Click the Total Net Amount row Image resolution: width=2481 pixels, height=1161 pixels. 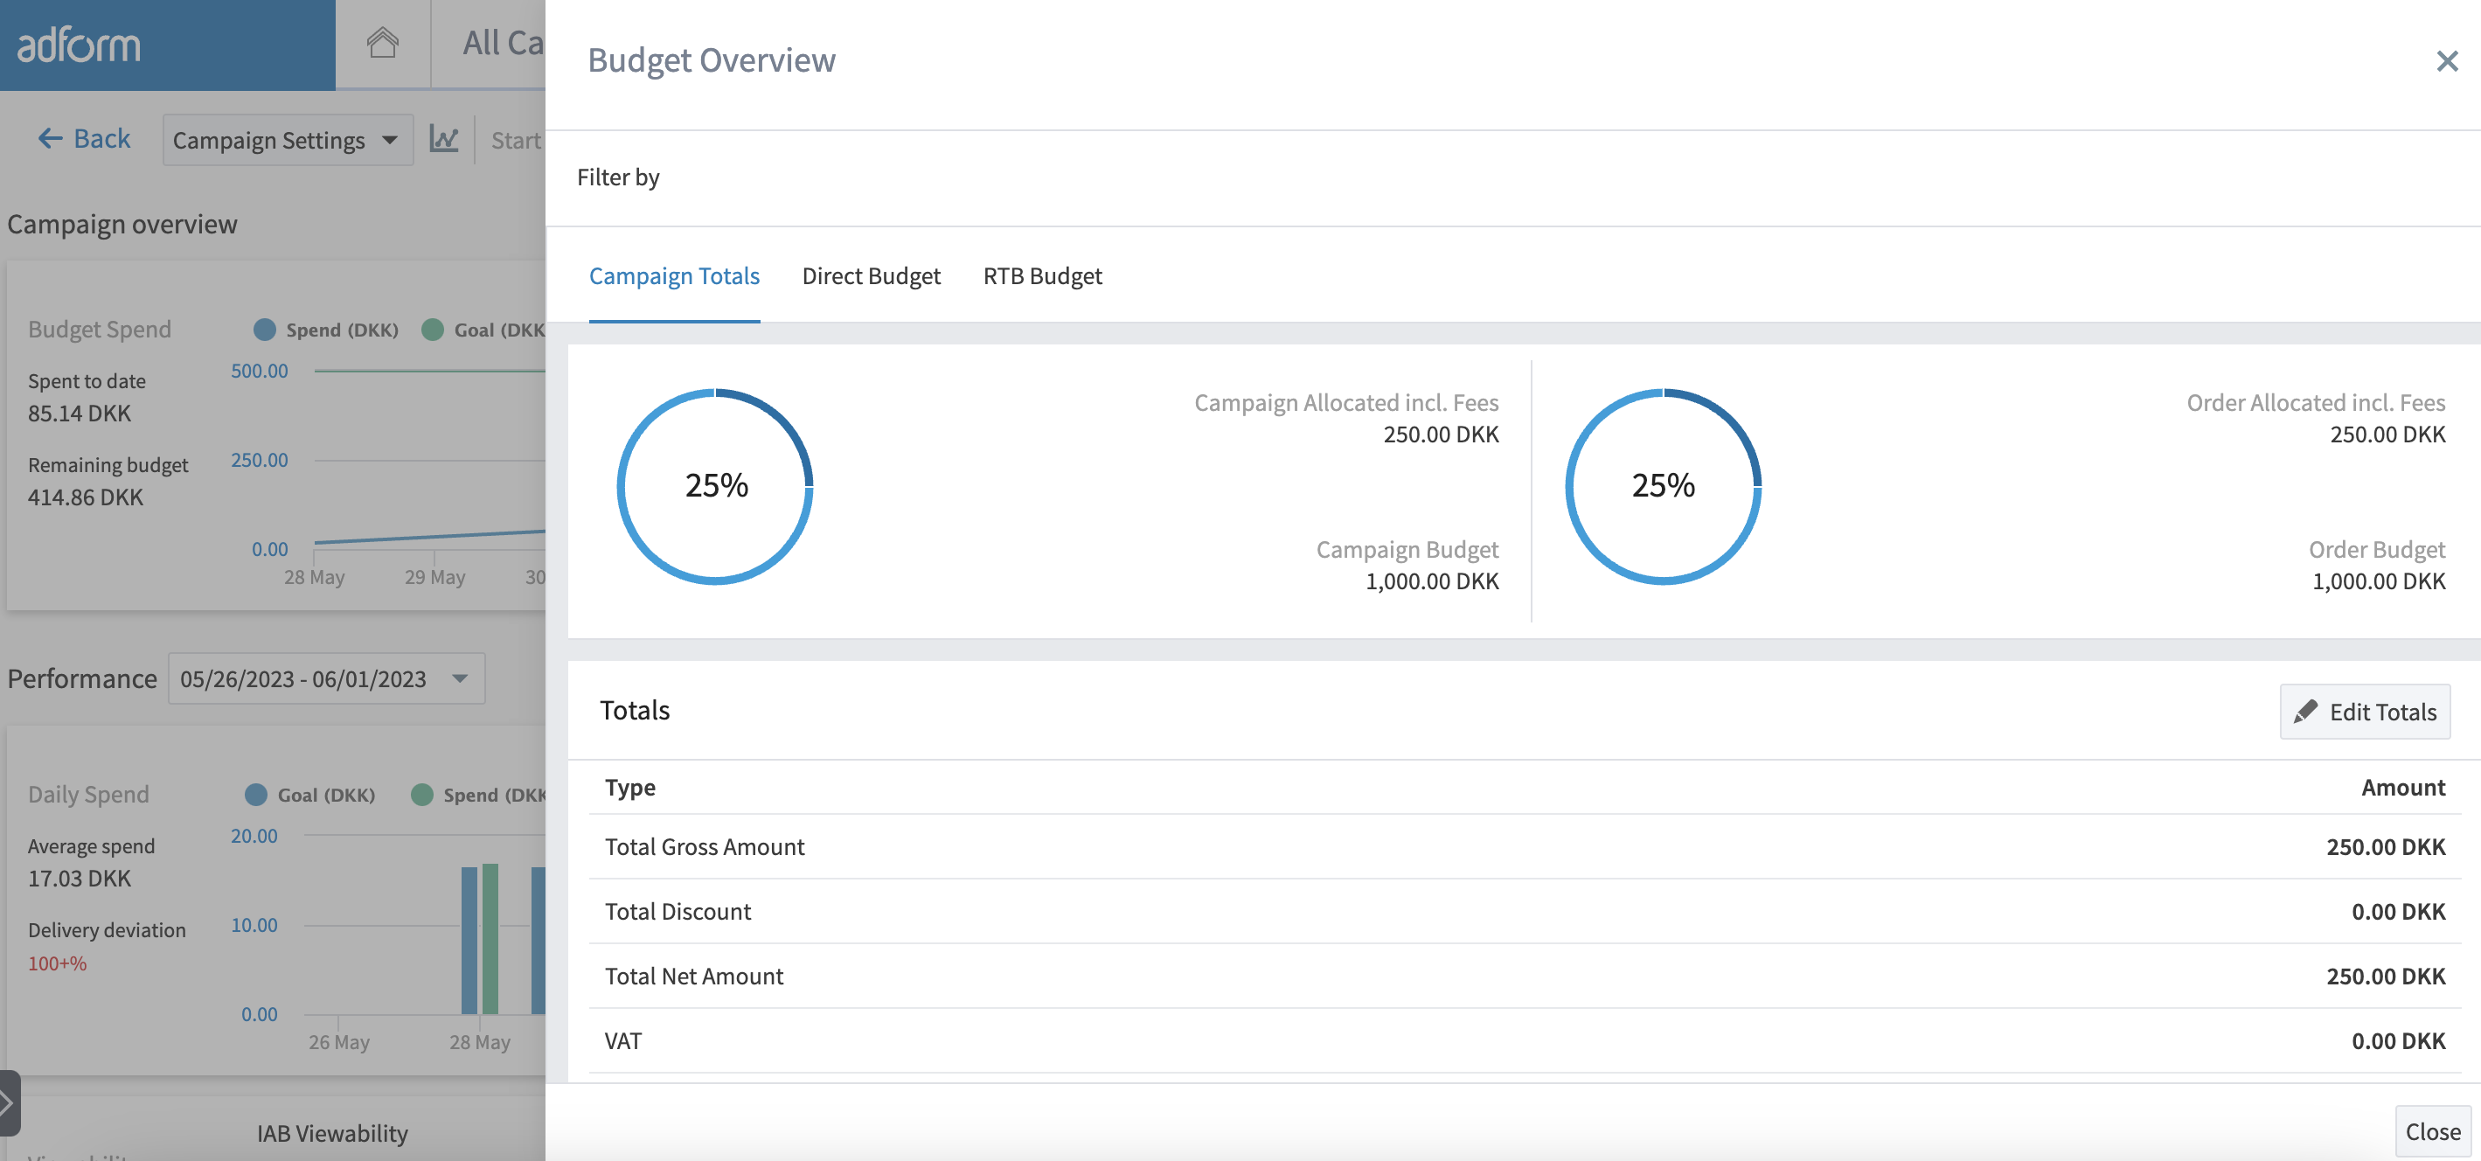tap(1525, 975)
